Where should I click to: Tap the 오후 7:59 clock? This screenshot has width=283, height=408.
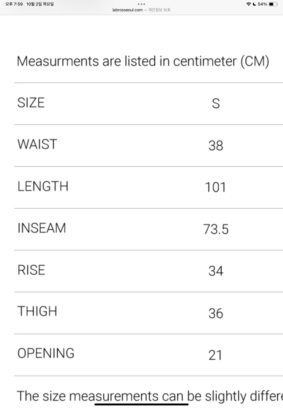point(14,4)
